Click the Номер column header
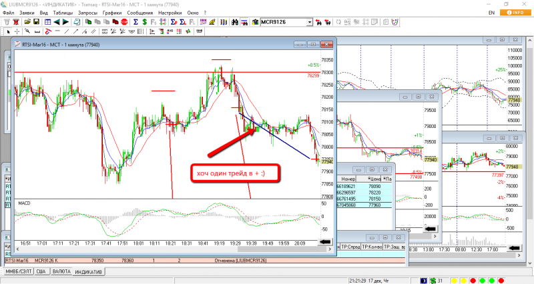The height and width of the screenshot is (284, 534). pos(348,179)
